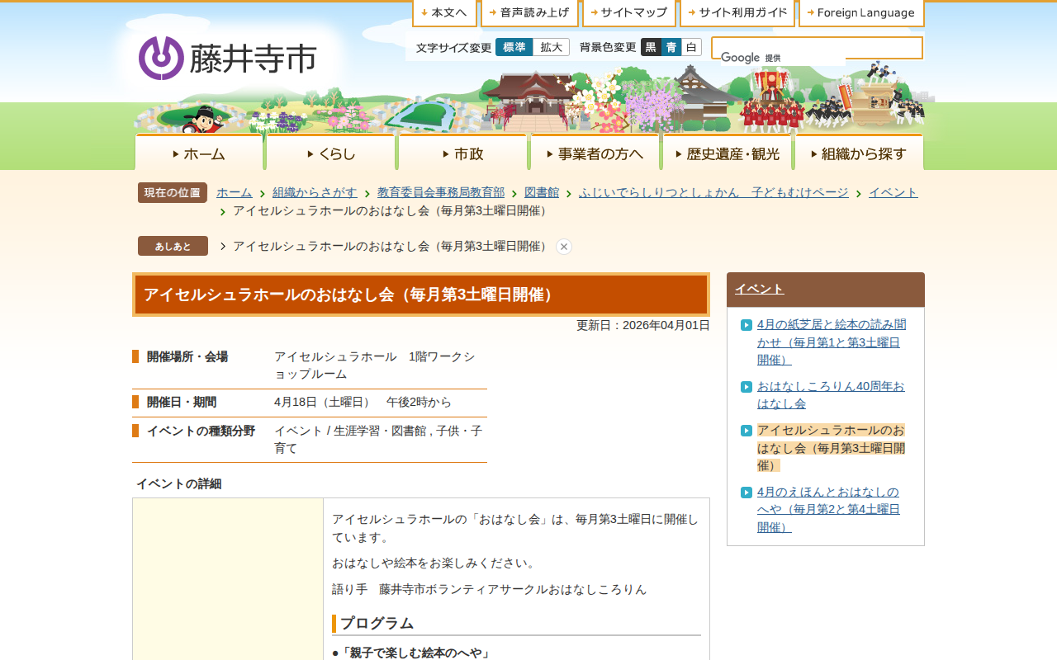
Task: Open 組織からさがす breadcrumb link
Action: coord(315,192)
